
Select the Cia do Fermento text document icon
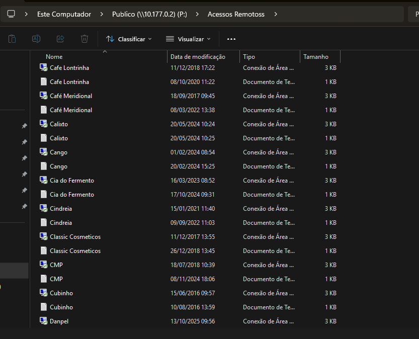[44, 194]
